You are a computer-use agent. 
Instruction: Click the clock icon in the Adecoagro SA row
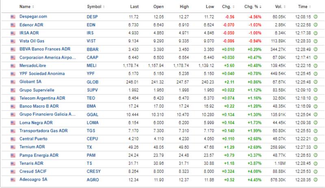tap(315, 179)
